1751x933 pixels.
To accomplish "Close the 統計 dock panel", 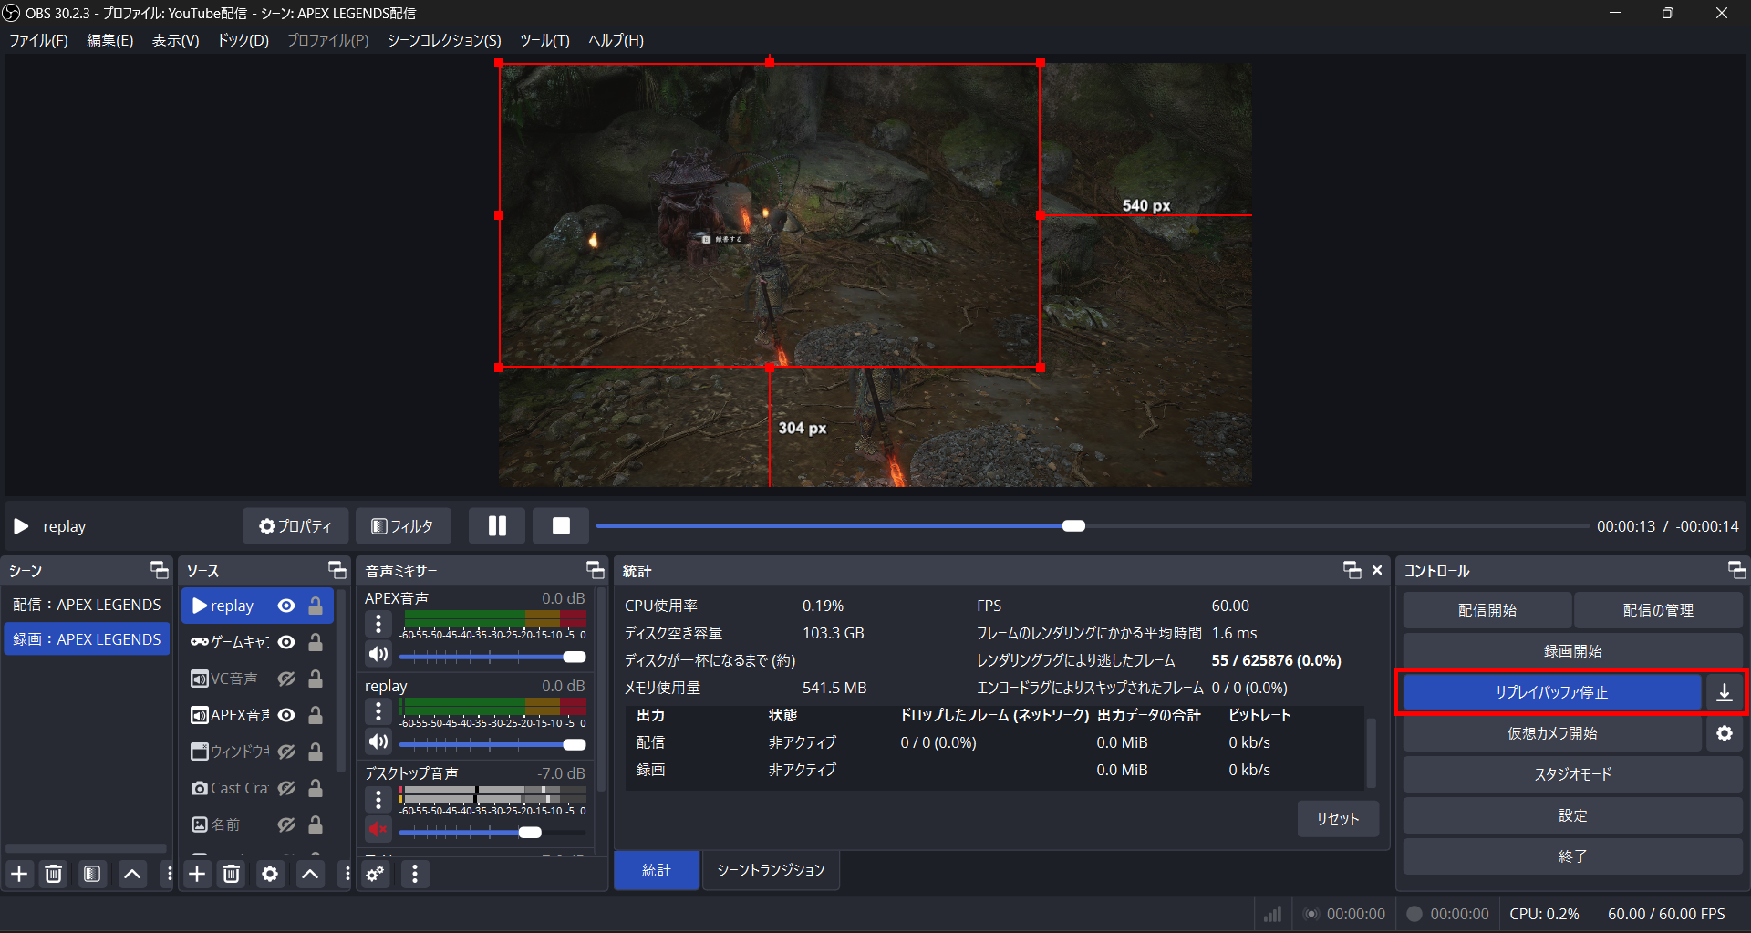I will [x=1377, y=570].
